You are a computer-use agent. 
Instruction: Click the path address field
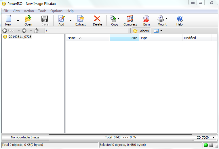[x=86, y=31]
